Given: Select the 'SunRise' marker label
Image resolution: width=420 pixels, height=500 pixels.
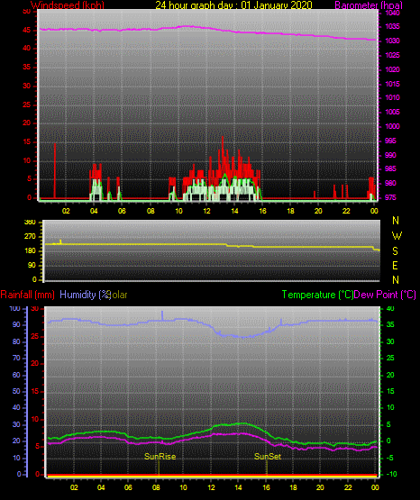Looking at the screenshot, I should 160,457.
